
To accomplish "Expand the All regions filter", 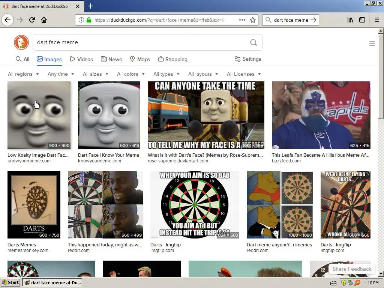I will (23, 74).
